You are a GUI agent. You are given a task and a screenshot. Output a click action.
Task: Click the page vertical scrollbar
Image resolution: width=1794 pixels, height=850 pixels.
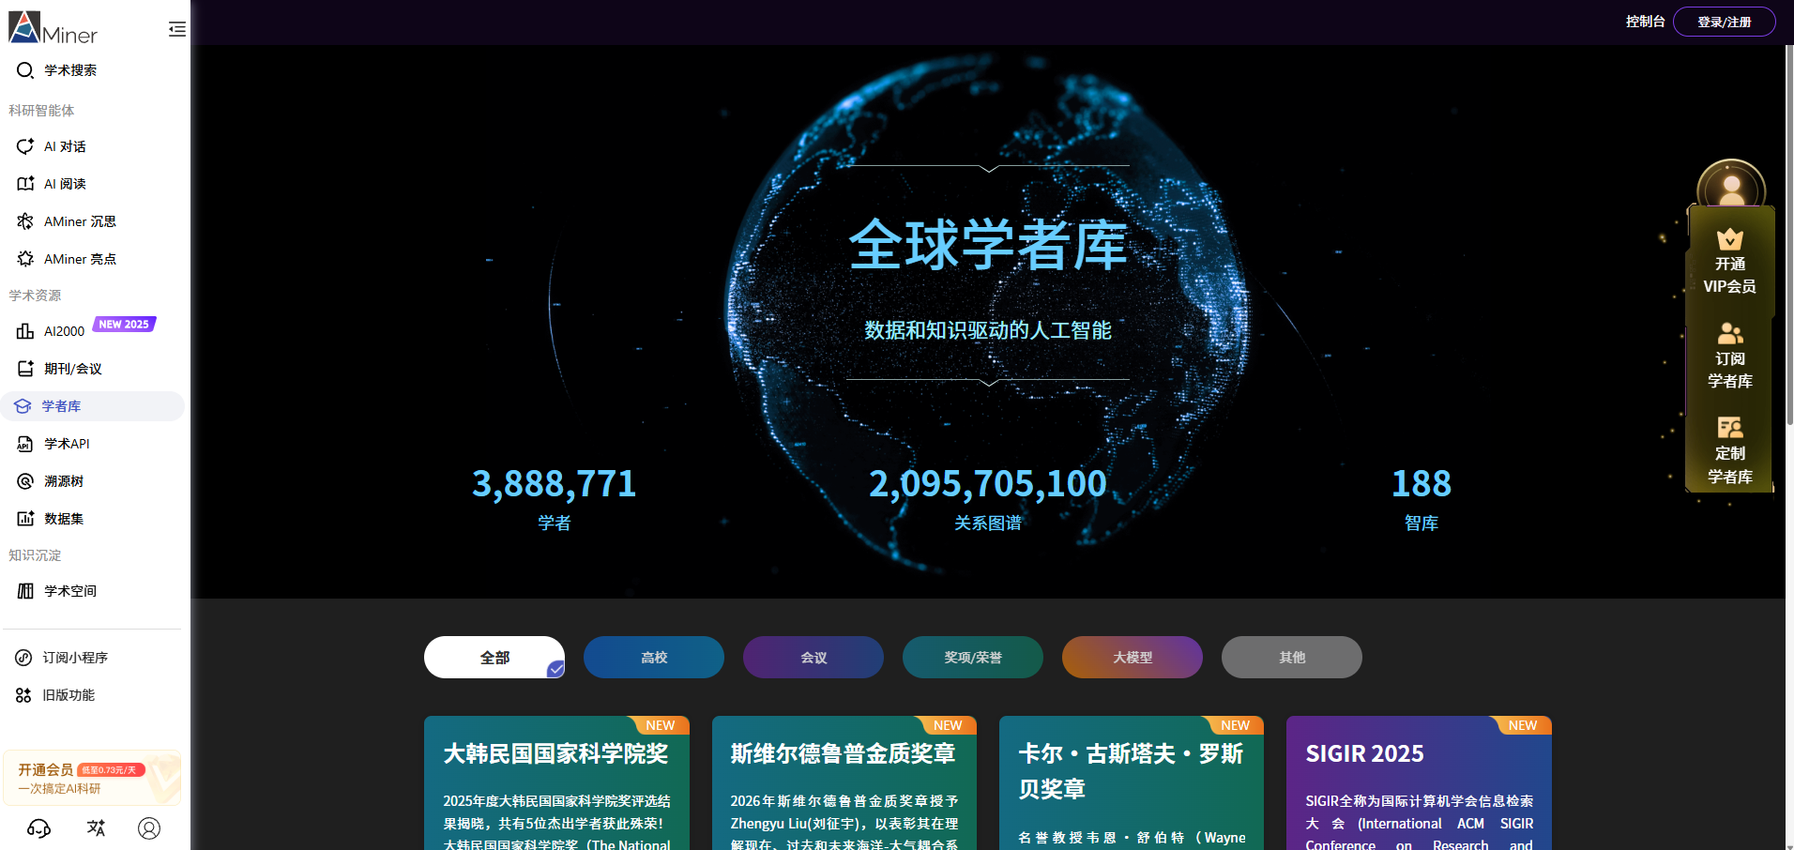coord(1789,235)
